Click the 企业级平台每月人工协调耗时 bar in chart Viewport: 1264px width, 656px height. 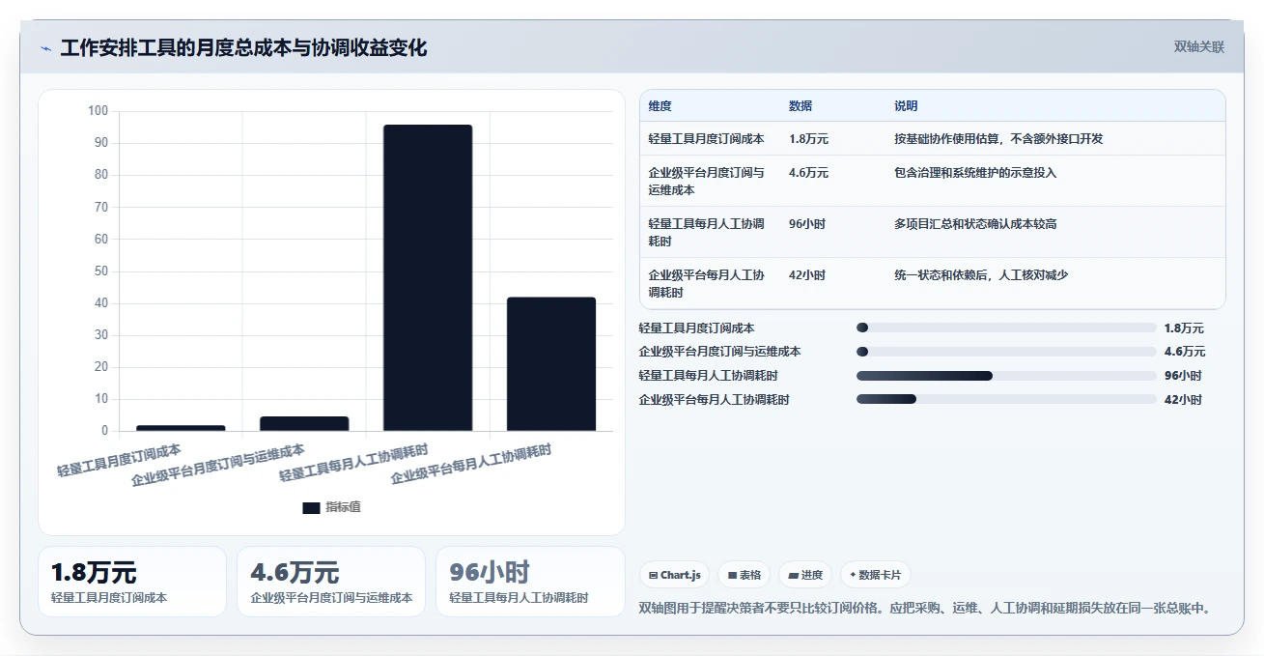pyautogui.click(x=551, y=364)
